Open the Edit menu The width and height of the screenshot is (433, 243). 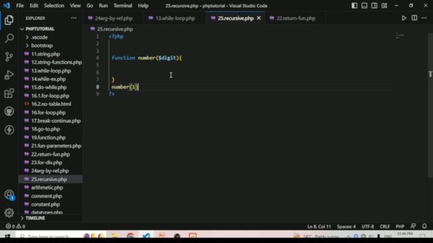34,6
